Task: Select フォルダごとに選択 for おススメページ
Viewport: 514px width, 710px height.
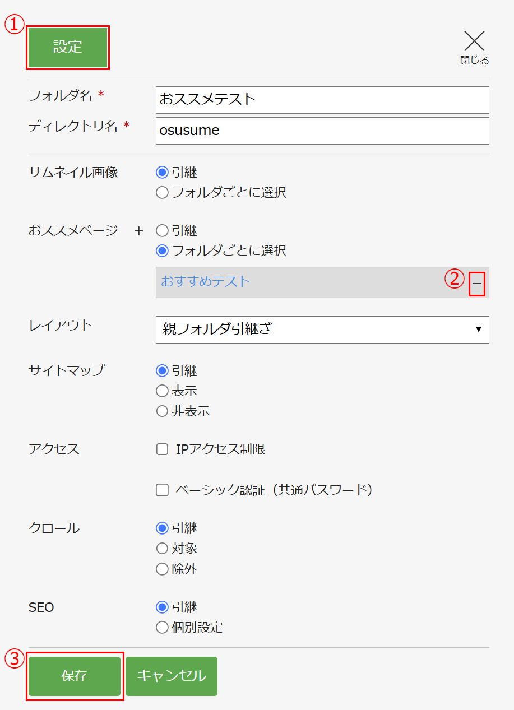Action: click(x=162, y=251)
